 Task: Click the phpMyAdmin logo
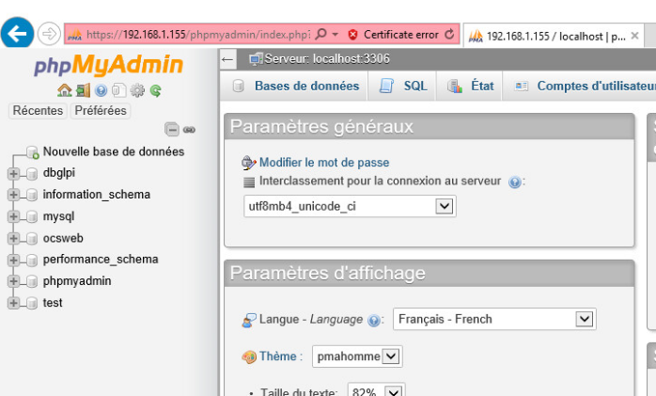(109, 65)
